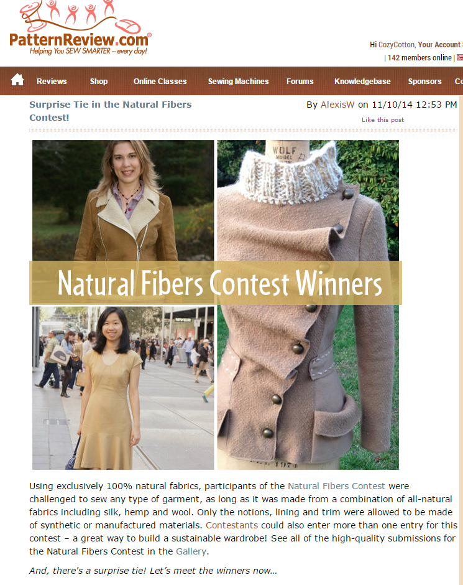Select Knowledgebase in the navigation bar
This screenshot has height=585, width=463.
coord(362,82)
